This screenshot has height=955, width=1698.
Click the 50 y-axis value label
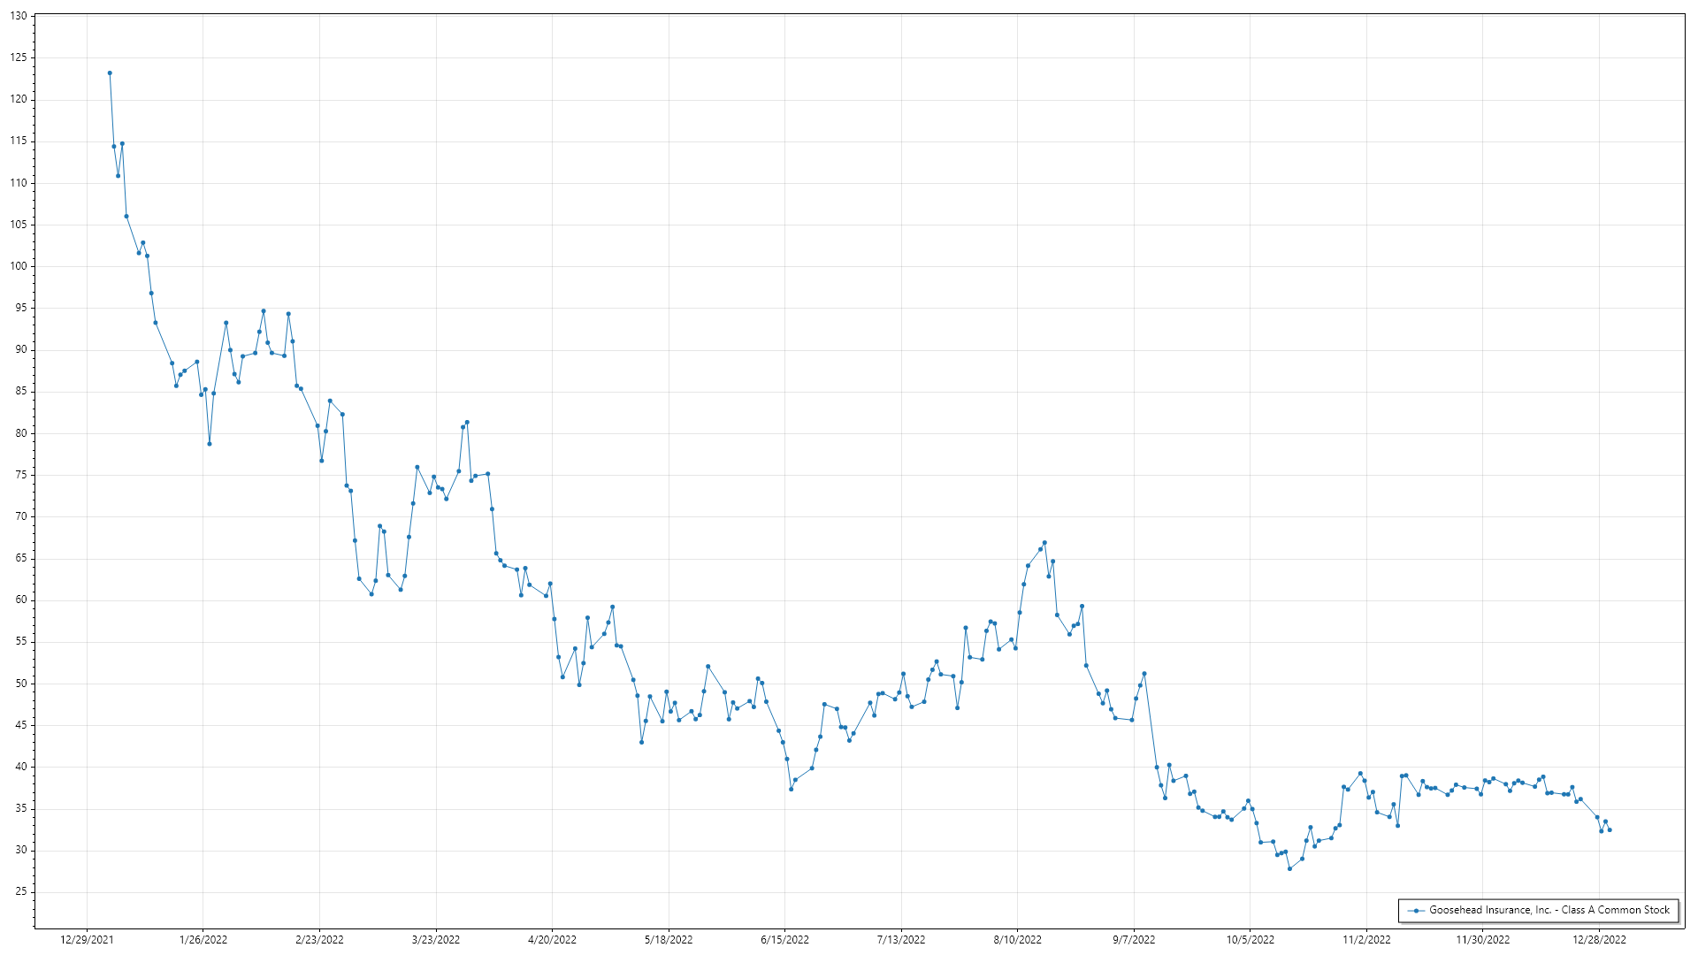click(21, 684)
